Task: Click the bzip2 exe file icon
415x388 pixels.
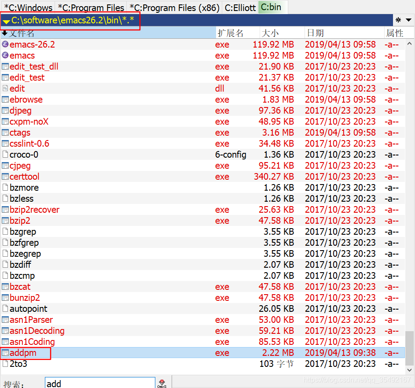Action: pos(5,220)
